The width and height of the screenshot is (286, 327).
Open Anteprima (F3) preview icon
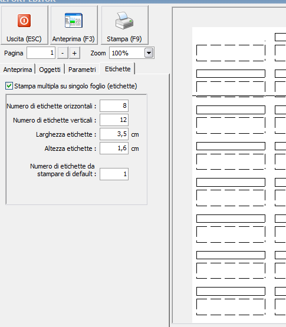tap(74, 21)
